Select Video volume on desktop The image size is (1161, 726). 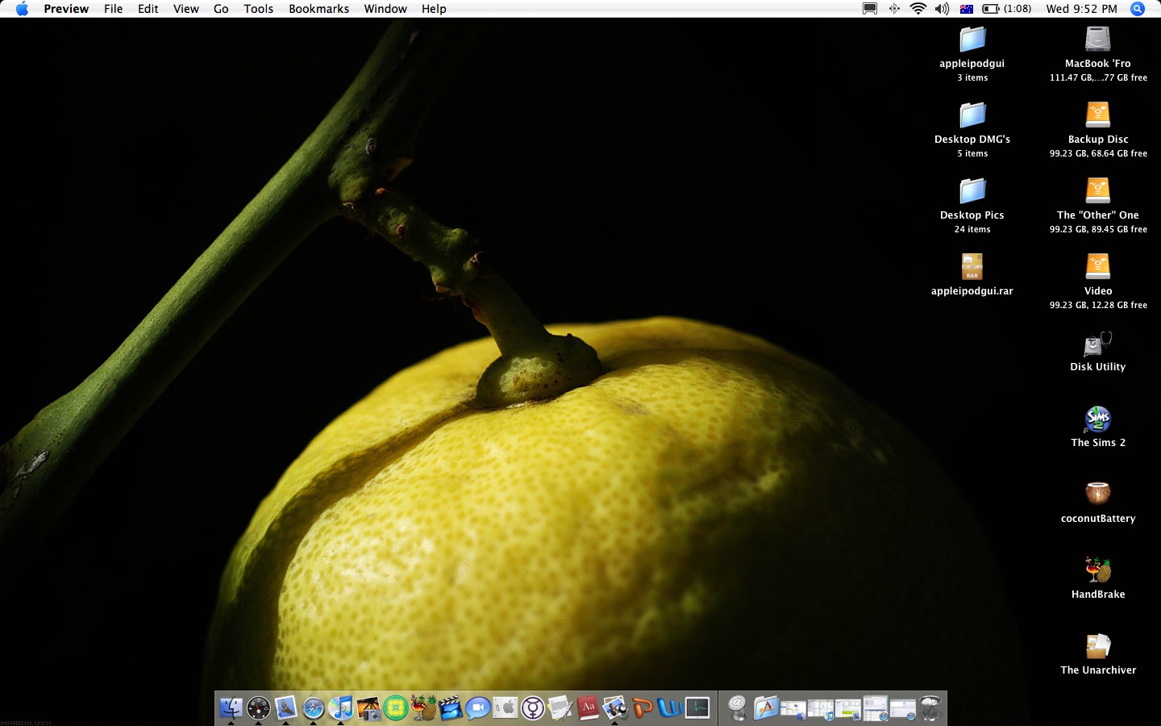click(1098, 281)
